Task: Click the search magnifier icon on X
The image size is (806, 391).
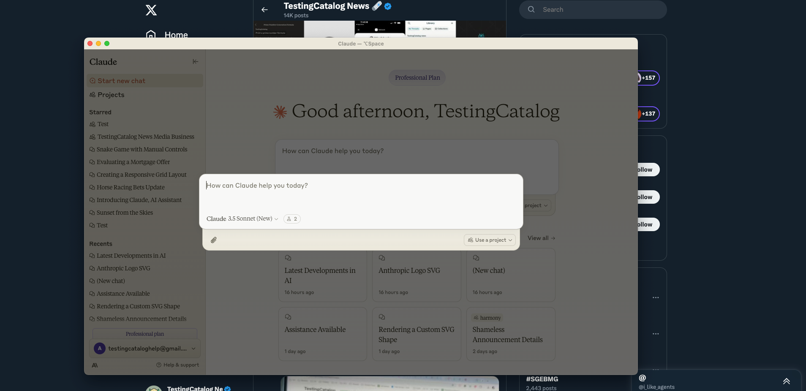Action: click(531, 9)
